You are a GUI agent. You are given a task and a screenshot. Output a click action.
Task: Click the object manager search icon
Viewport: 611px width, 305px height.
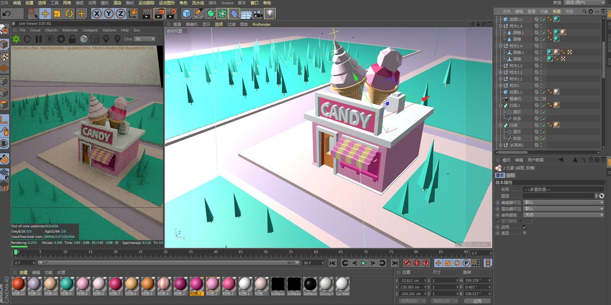[585, 11]
